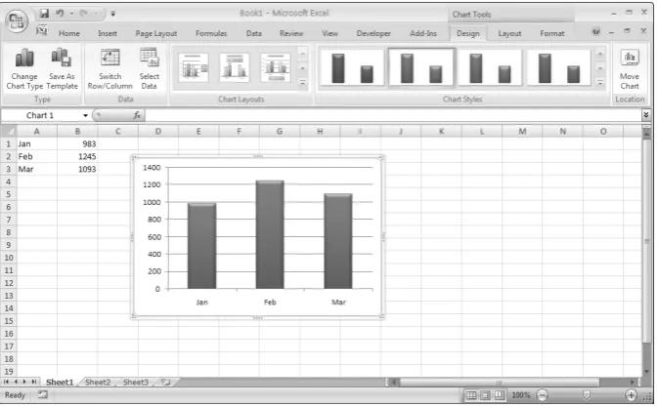Open the Home tab
The width and height of the screenshot is (658, 406).
tap(69, 33)
